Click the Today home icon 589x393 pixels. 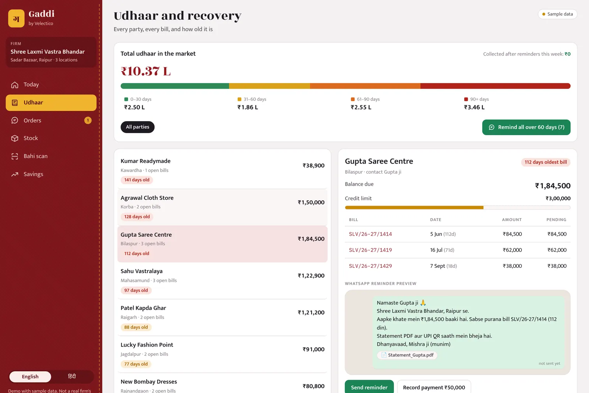pos(15,85)
